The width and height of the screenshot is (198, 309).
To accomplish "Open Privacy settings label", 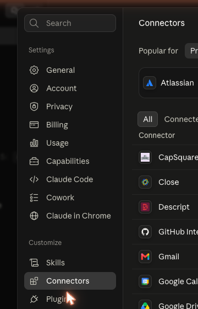I will tap(59, 106).
